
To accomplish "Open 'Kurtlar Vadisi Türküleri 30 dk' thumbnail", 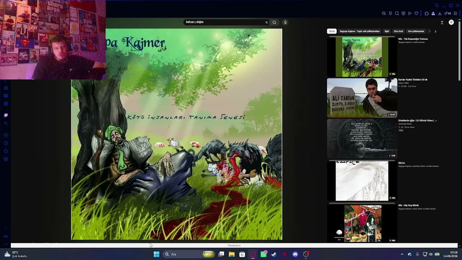I will 362,97.
